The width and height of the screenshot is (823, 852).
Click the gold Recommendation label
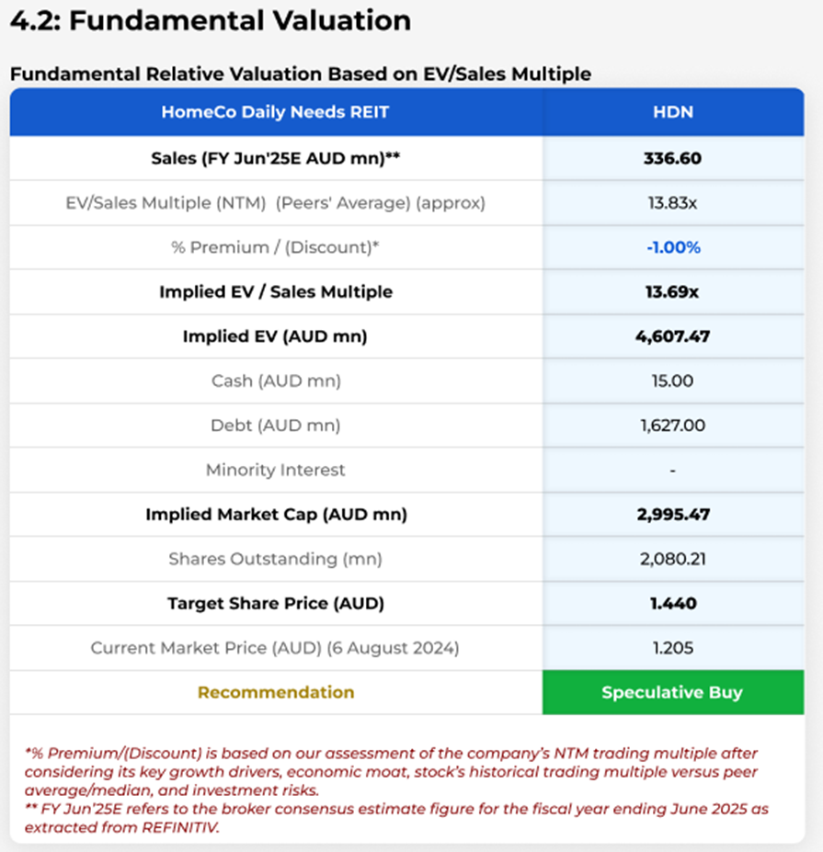(x=275, y=693)
